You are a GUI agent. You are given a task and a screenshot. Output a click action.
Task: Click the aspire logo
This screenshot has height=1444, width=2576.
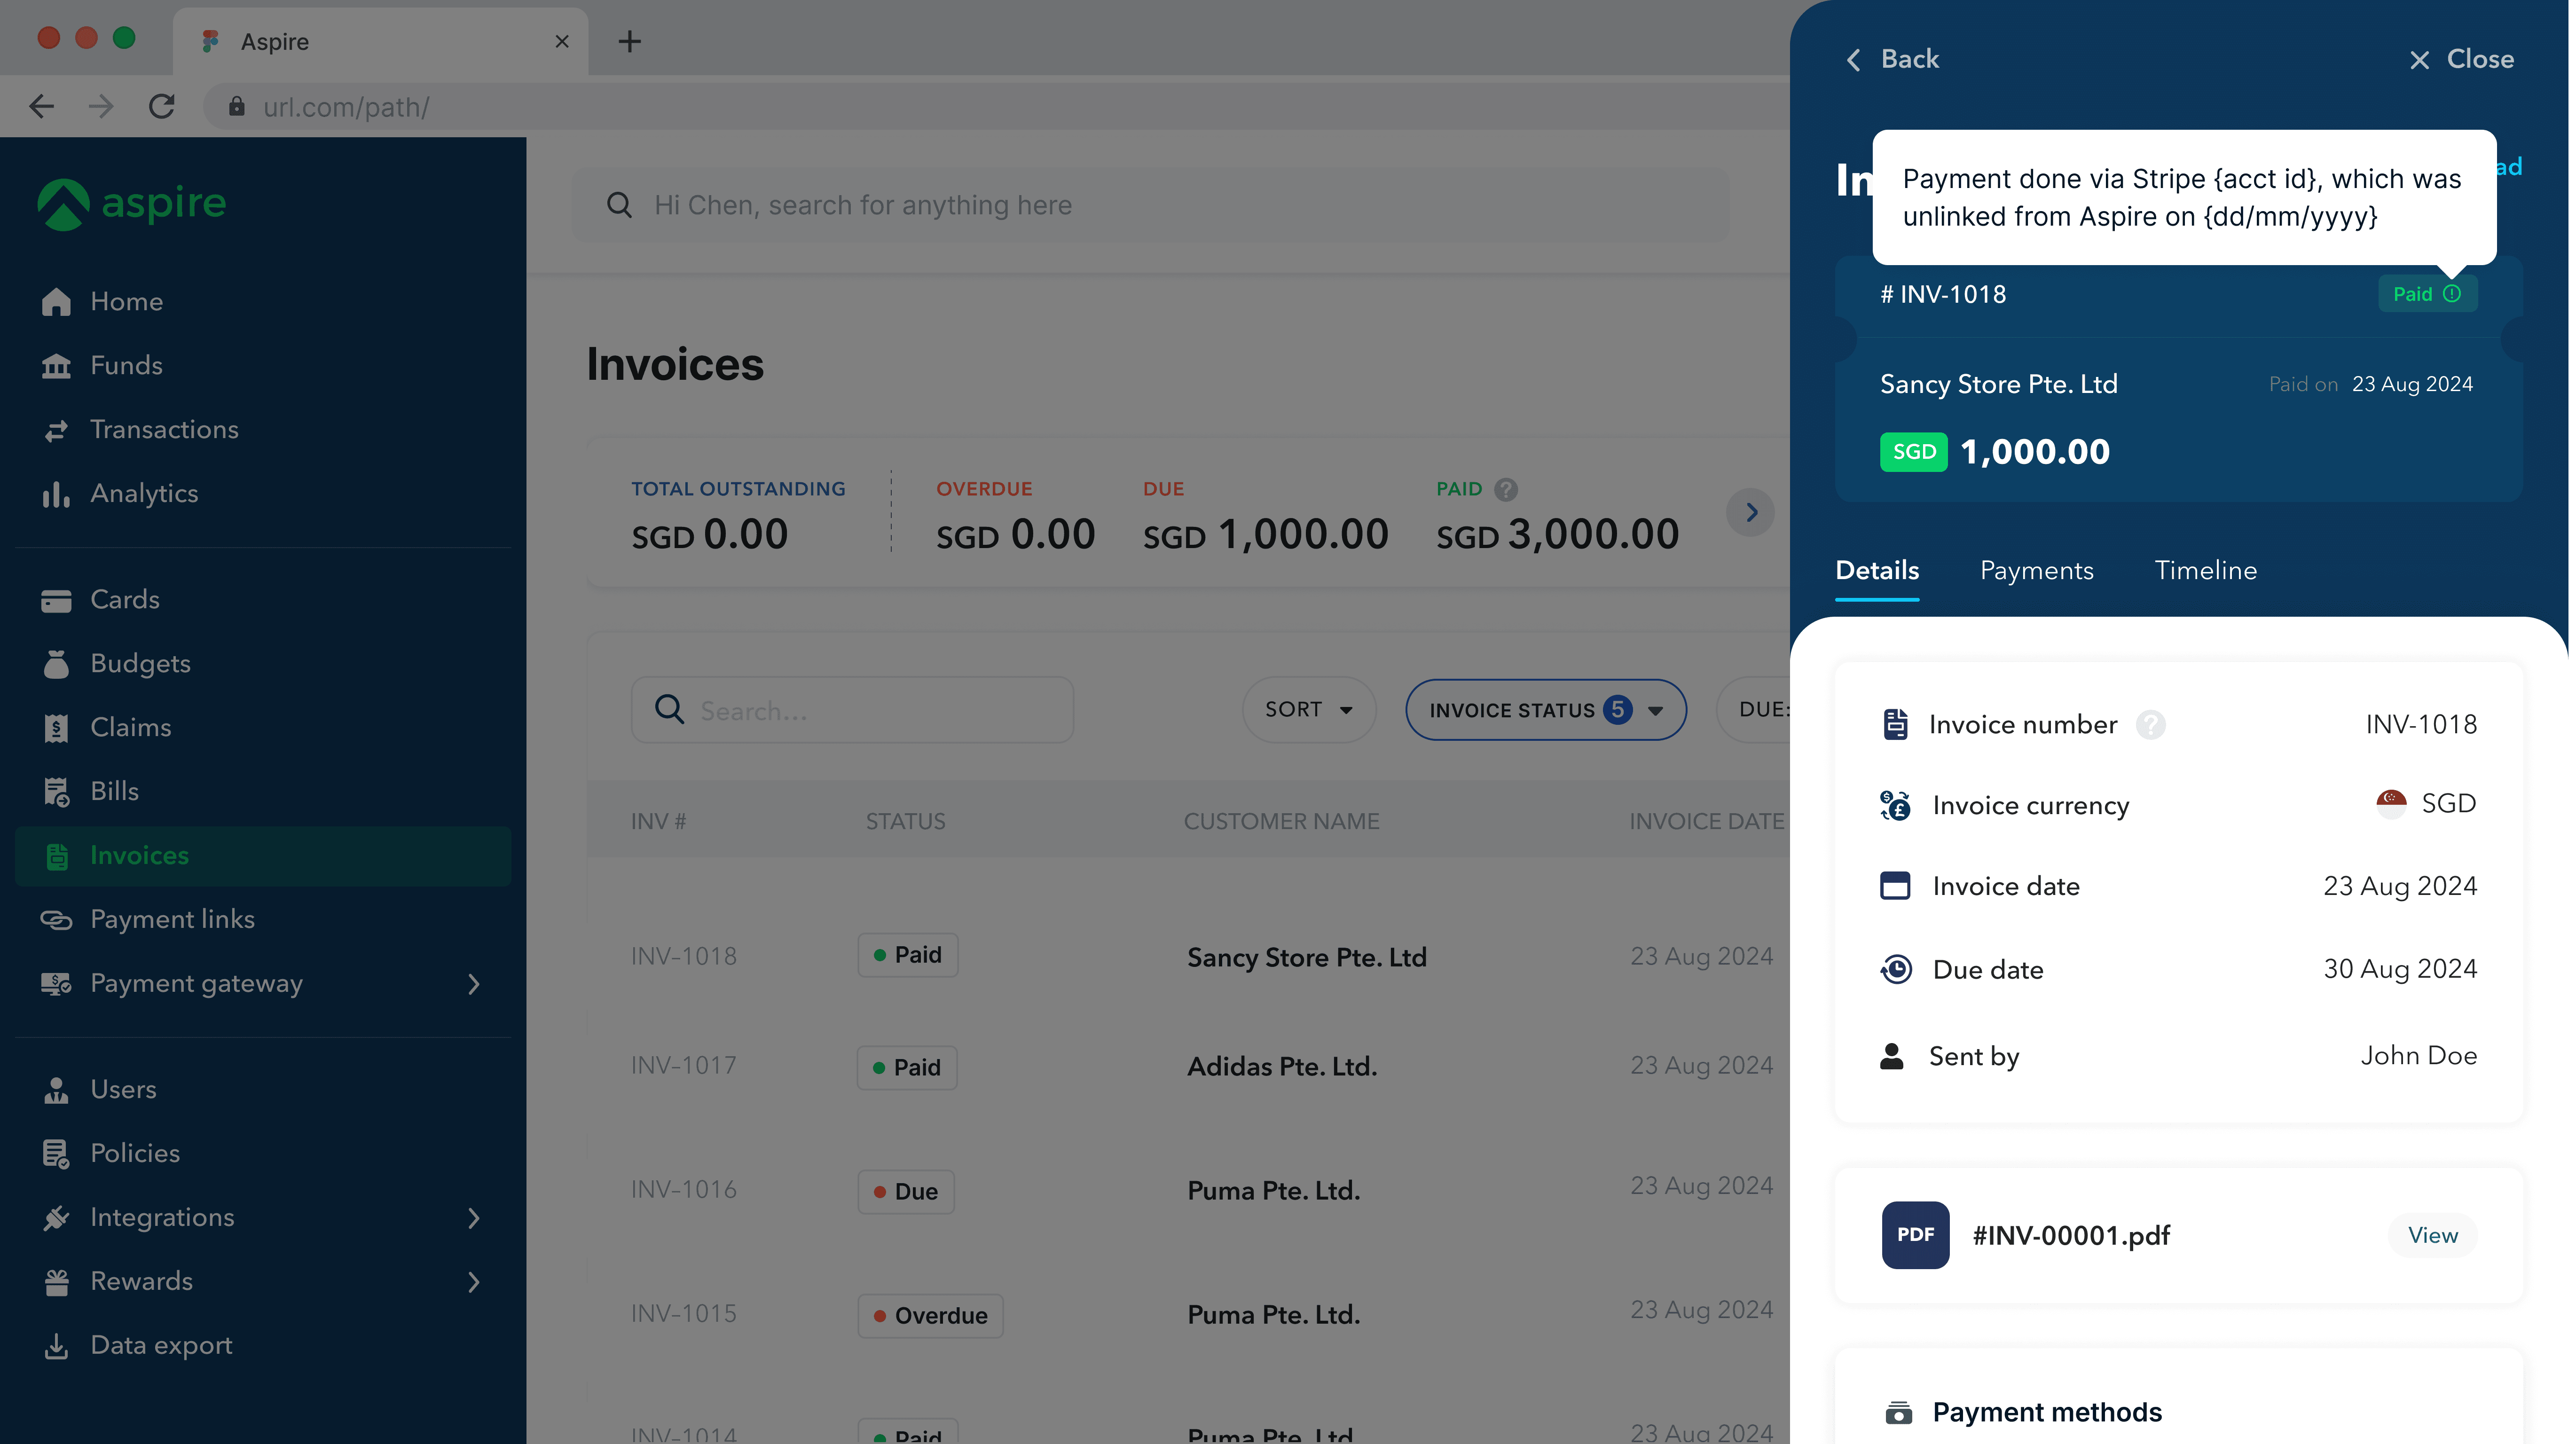pos(133,203)
